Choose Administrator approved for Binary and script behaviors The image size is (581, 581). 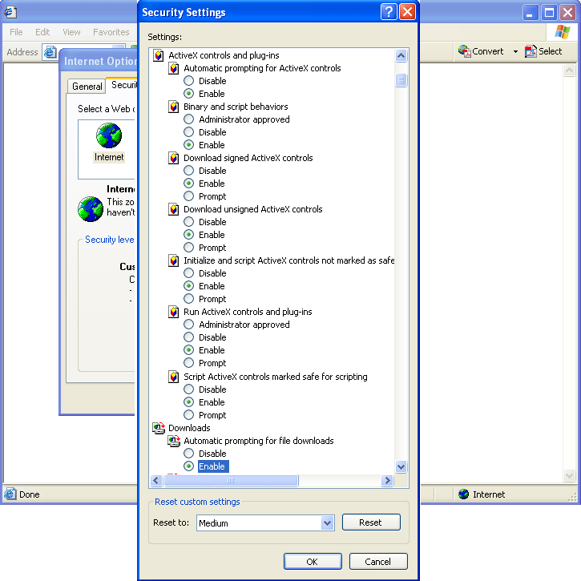pyautogui.click(x=189, y=119)
